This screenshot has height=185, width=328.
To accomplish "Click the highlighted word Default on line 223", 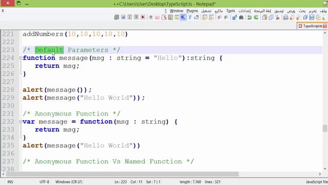I will (x=49, y=50).
